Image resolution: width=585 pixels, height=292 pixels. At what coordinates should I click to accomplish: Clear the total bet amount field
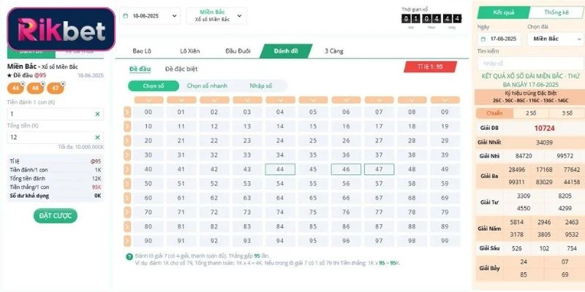97,137
